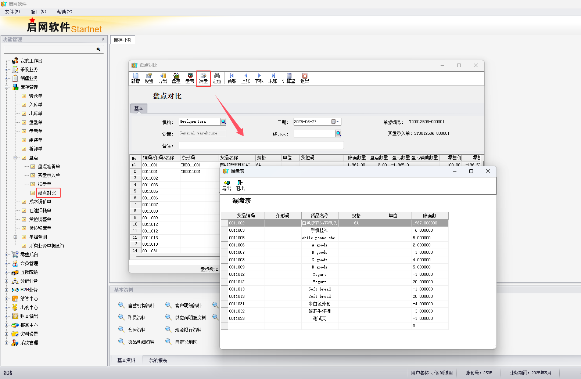Go to 下张 next record

[259, 78]
